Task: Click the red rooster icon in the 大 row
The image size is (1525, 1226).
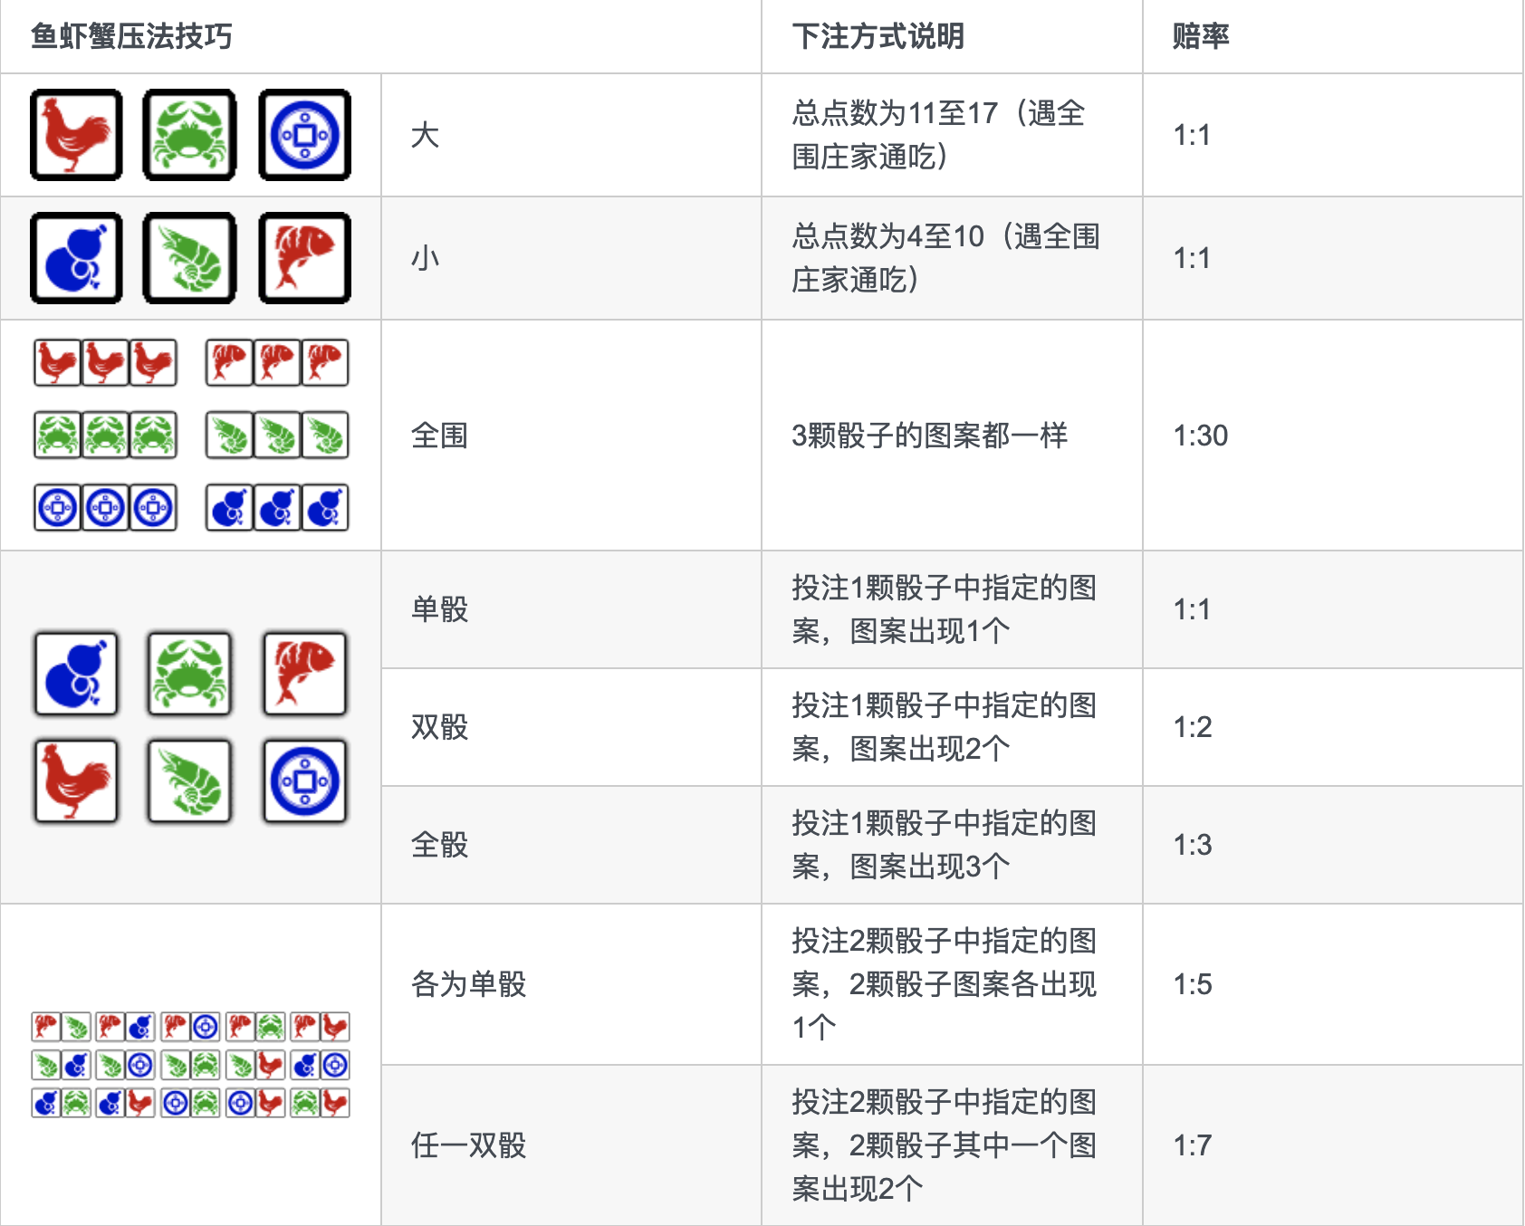Action: click(x=76, y=135)
